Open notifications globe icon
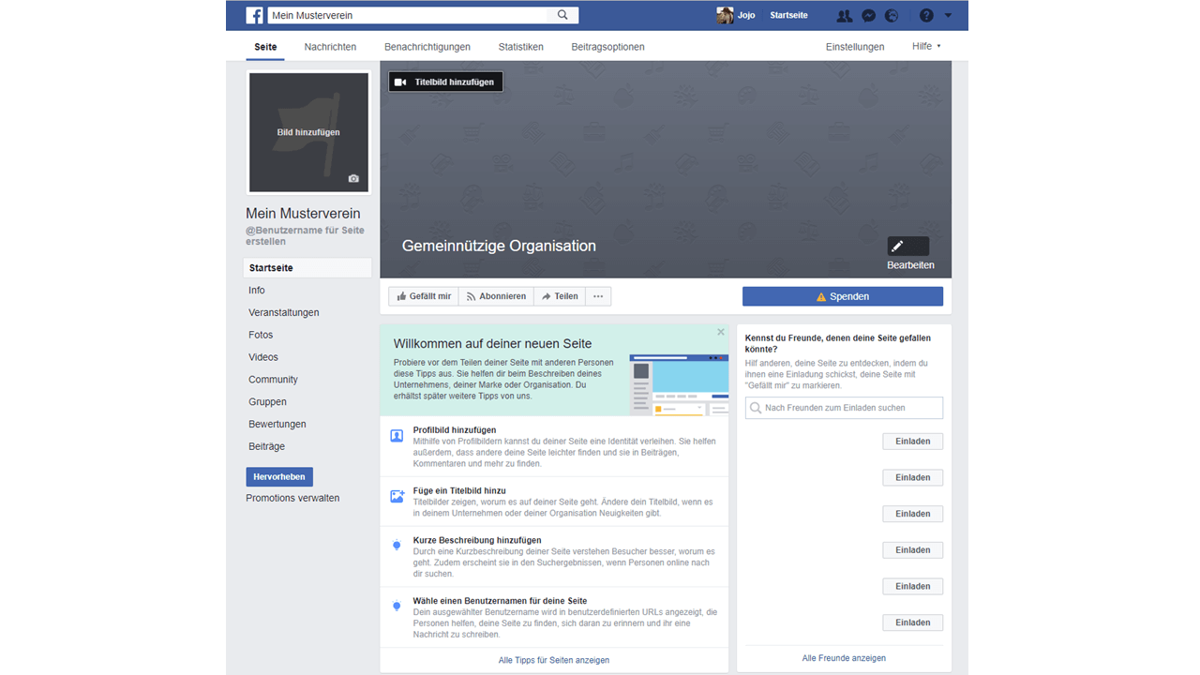Screen dimensions: 1200x675 892,15
